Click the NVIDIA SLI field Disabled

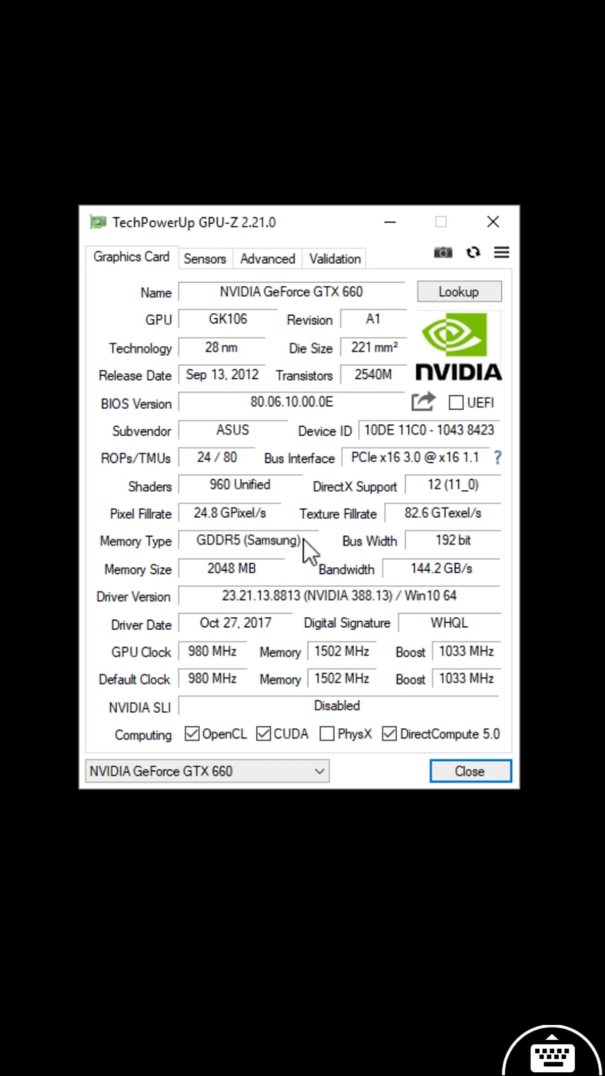pos(339,706)
